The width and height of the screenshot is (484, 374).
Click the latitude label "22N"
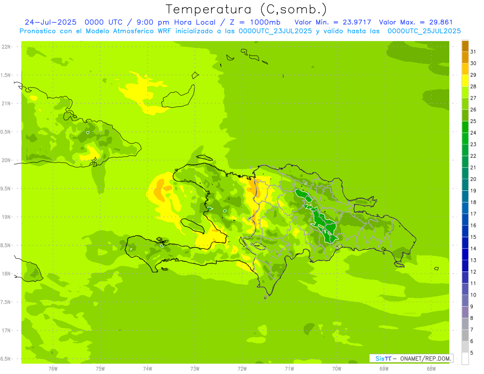click(x=6, y=47)
